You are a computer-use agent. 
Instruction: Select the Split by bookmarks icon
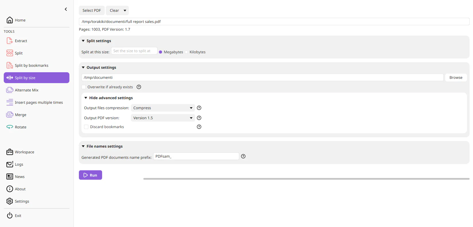pos(10,65)
